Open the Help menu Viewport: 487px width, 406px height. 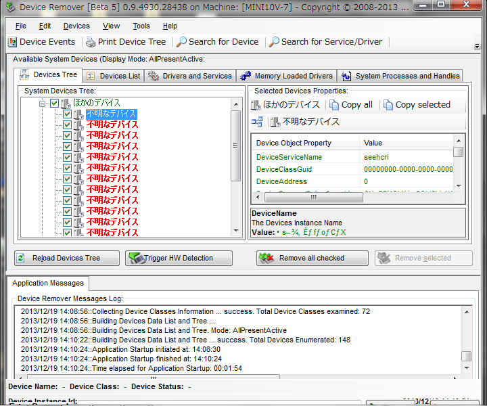[170, 26]
